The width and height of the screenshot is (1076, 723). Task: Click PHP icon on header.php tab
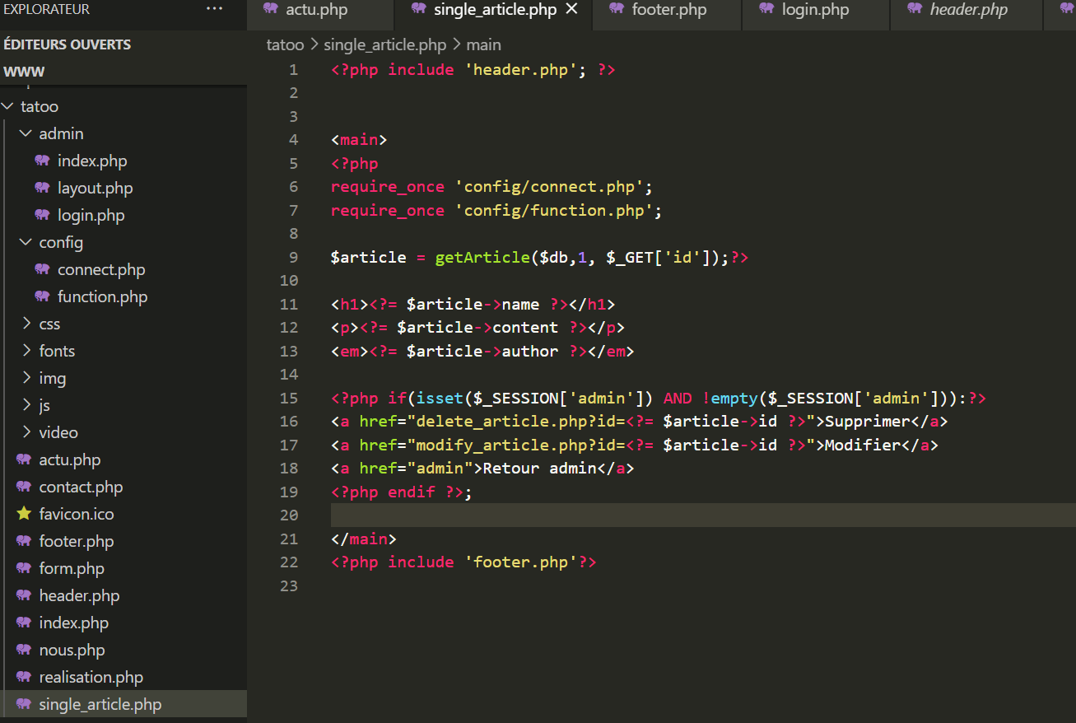[x=915, y=9]
